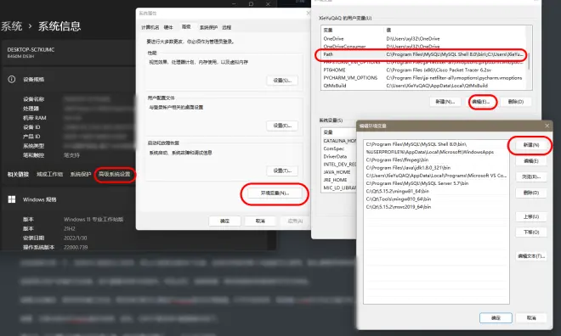Select the Qt Tools mingw810_64\bin entry
Viewport: 561px width, 336px height.
pyautogui.click(x=436, y=199)
